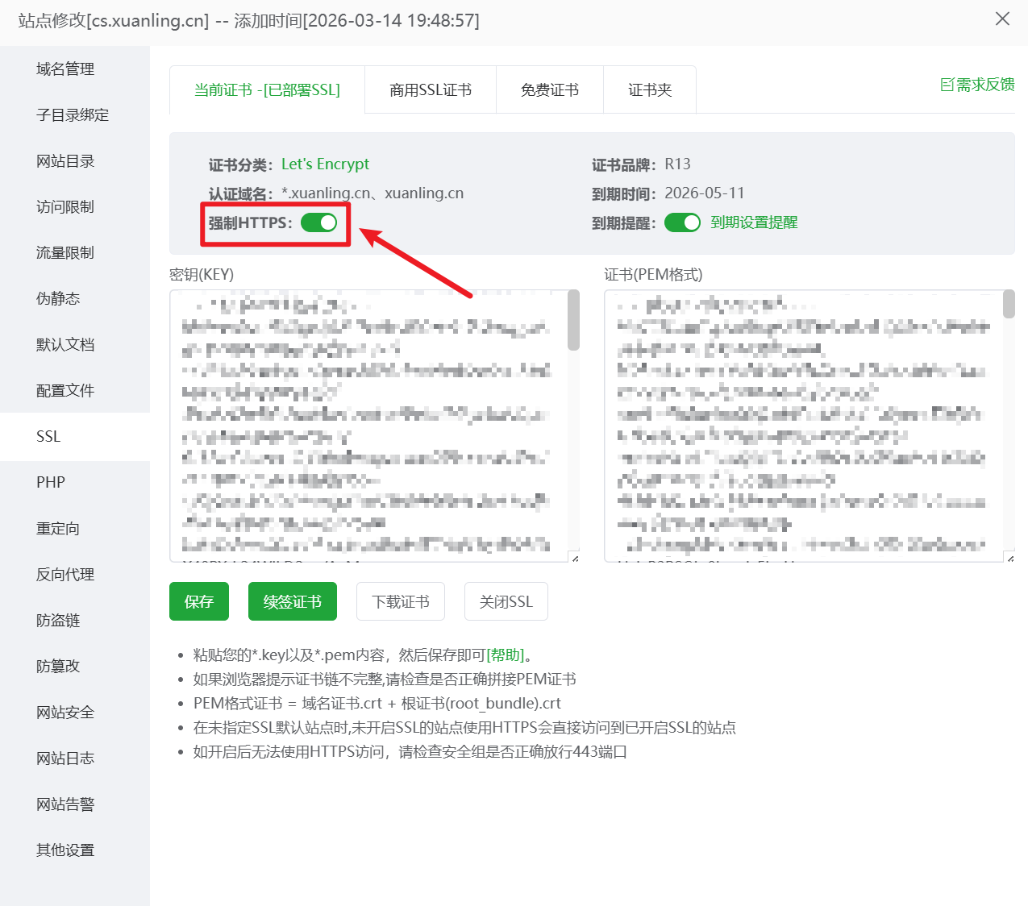
Task: Click the 保存 button
Action: pyautogui.click(x=198, y=601)
